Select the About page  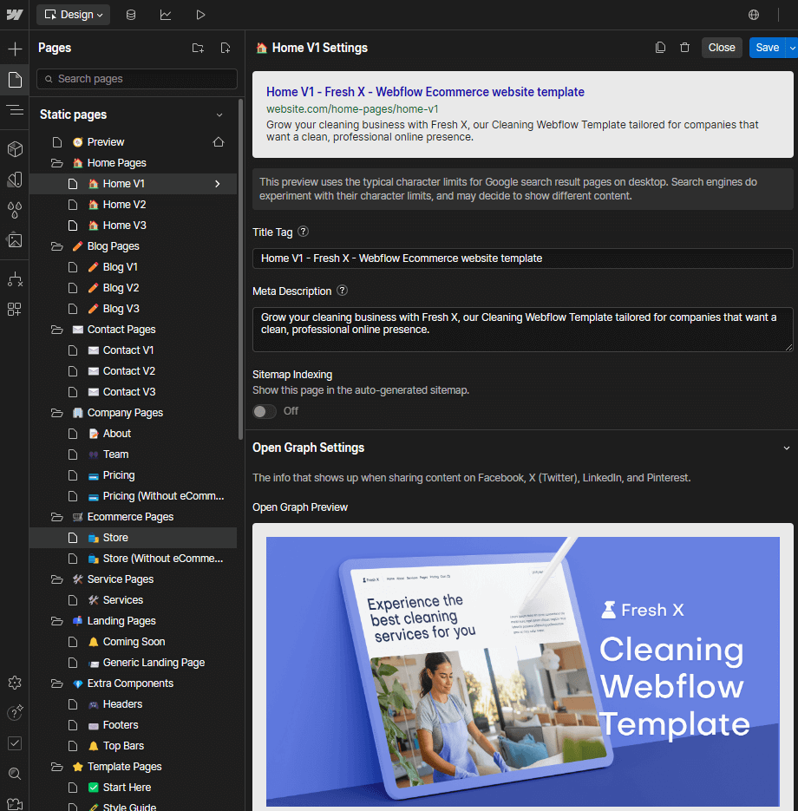134,434
